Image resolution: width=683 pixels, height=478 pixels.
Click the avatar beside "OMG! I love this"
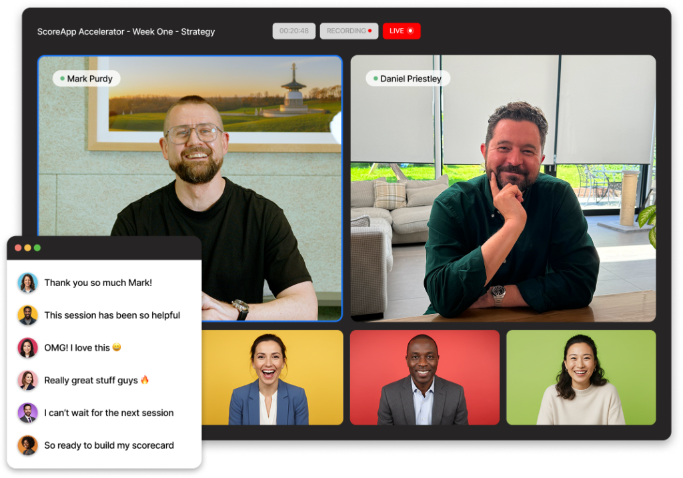pos(27,347)
